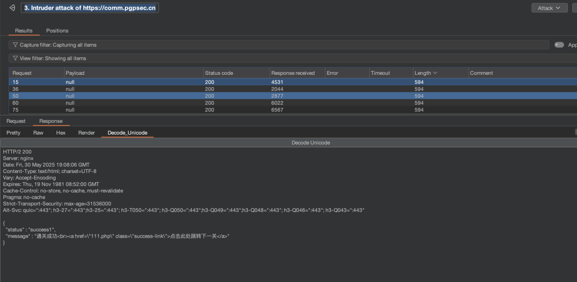Click the View filter funnel icon
The image size is (577, 282).
click(x=15, y=58)
